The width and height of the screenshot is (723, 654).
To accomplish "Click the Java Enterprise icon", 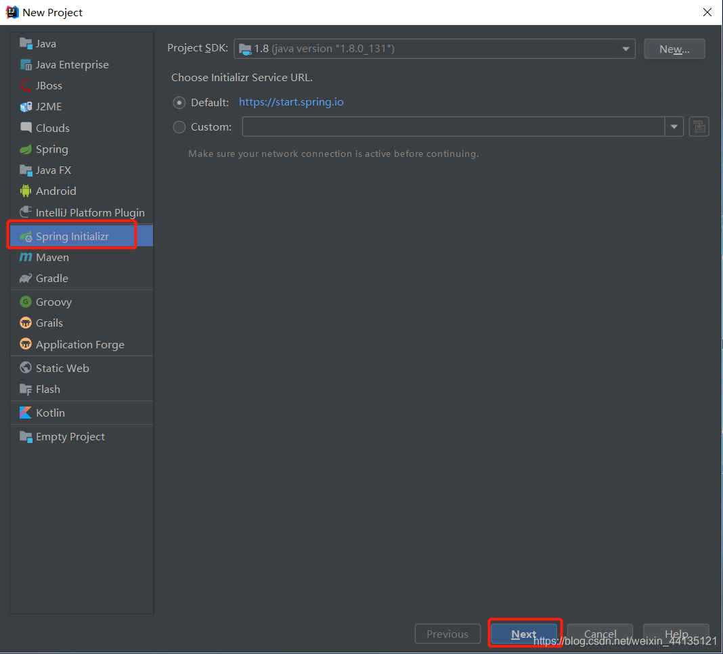I will (x=26, y=64).
